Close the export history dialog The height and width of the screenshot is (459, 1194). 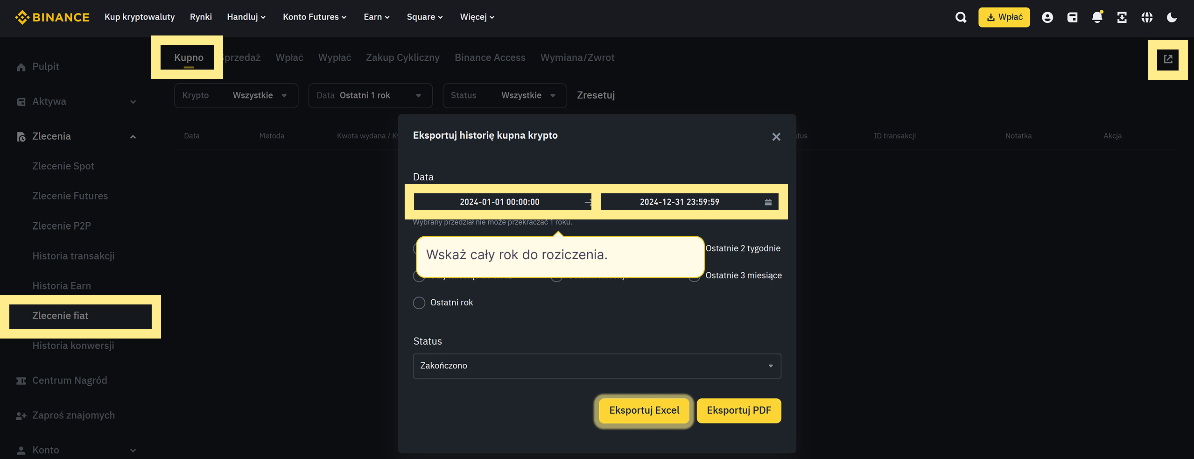click(x=776, y=137)
